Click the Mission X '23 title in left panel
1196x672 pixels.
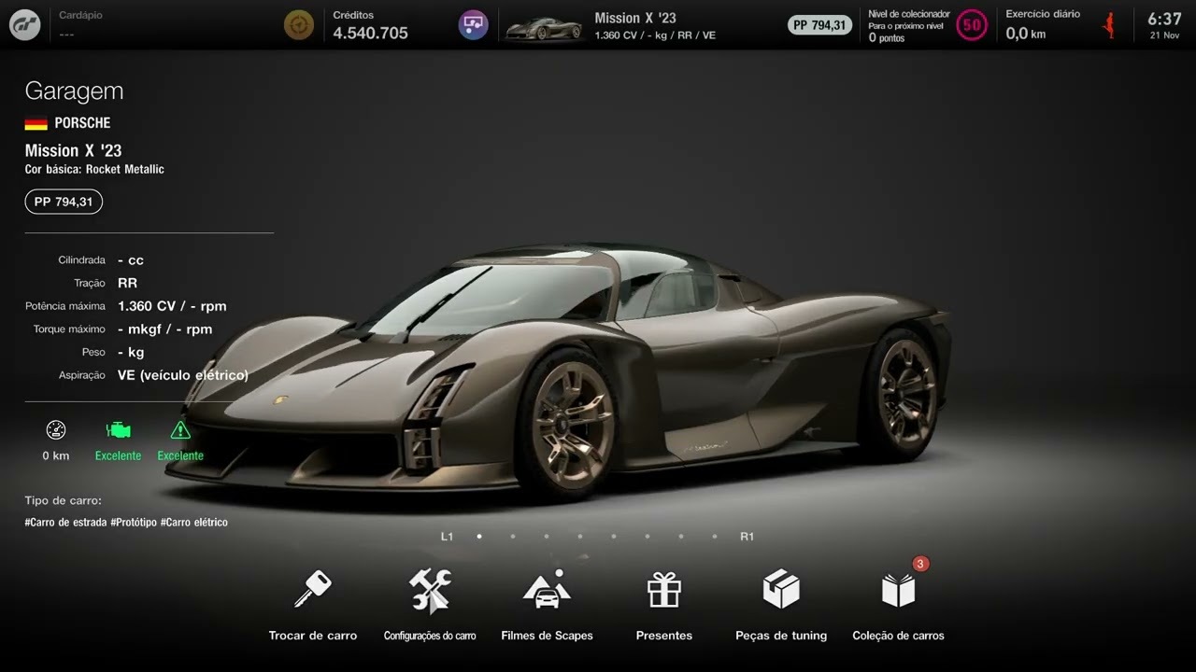(73, 150)
